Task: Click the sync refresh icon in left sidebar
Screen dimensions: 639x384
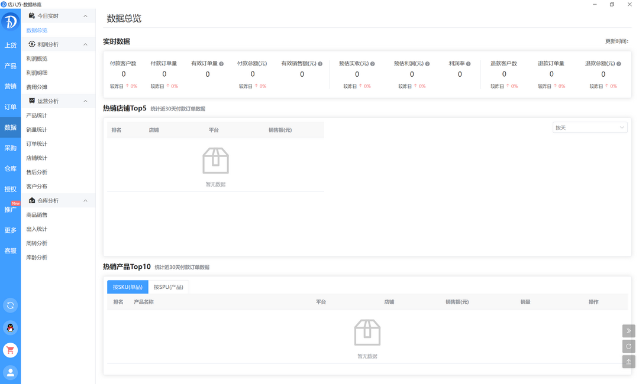Action: [10, 305]
